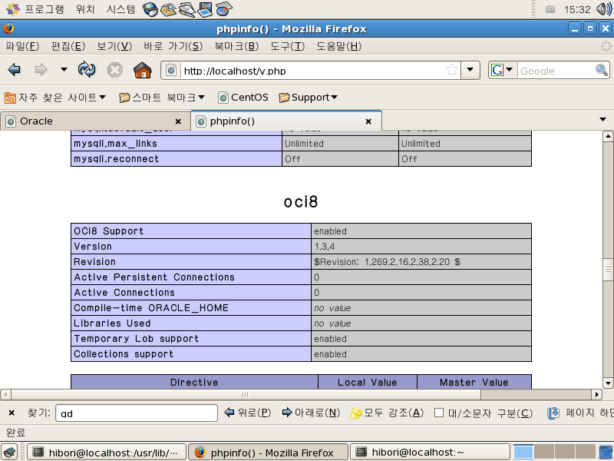Click the "OCI8 Support" table cell
614x461 pixels.
coord(190,231)
